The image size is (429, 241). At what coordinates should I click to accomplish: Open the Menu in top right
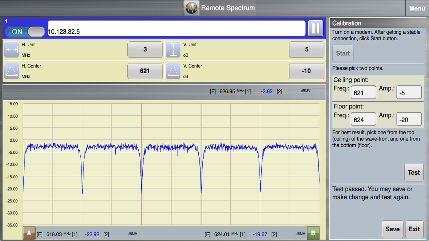point(417,8)
